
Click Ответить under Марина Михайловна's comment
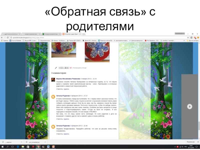point(59,89)
